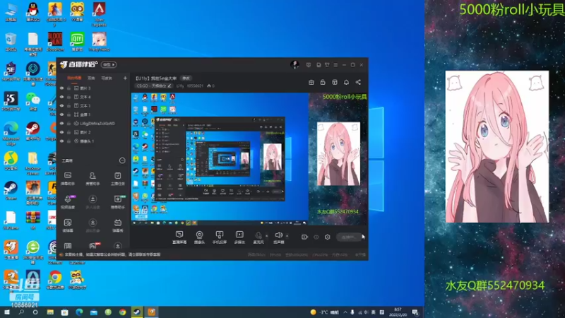
Task: Add a multimedia source from bottom toolbar
Action: [x=239, y=237]
